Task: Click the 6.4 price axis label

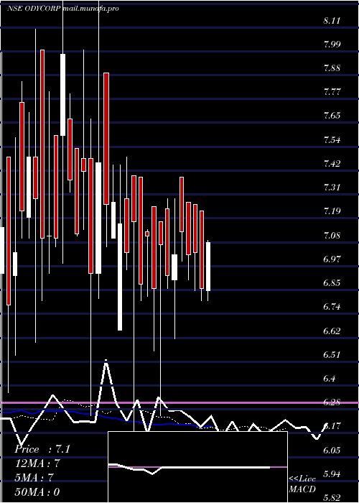Action: (x=330, y=379)
